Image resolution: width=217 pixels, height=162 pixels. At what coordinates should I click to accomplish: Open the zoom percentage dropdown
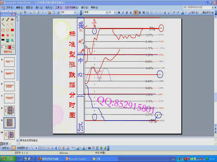click(76, 12)
